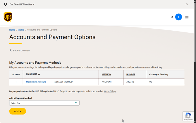Viewport: 196px width, 123px height.
Task: Follow the Go to Billing link
Action: tap(110, 91)
